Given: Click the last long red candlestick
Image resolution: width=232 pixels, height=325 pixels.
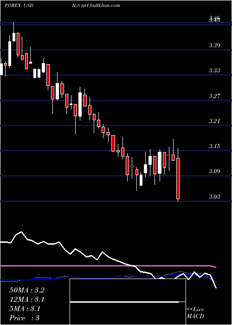Looking at the screenshot, I should [178, 178].
